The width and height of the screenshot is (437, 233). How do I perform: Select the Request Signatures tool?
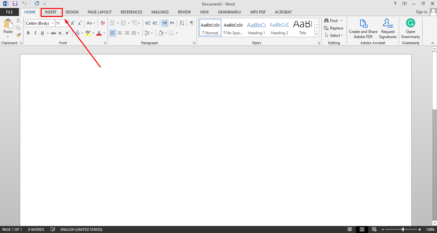[388, 28]
